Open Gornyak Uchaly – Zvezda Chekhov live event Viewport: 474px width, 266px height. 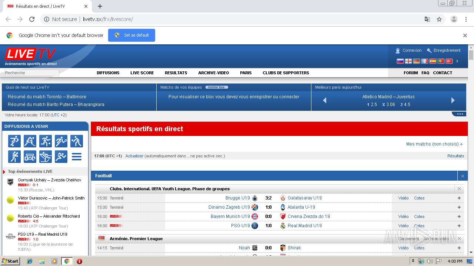pos(50,180)
